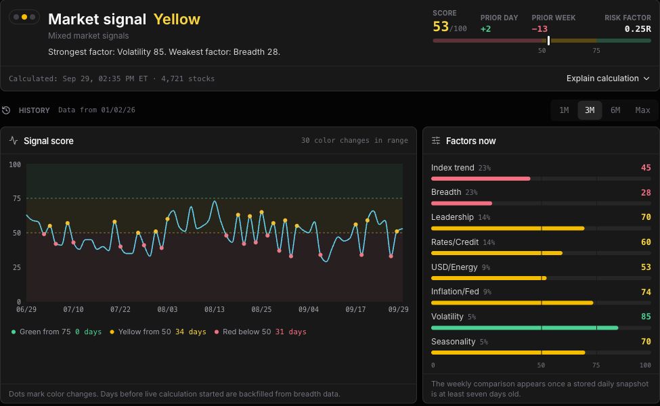Select the Max history range

[x=642, y=110]
